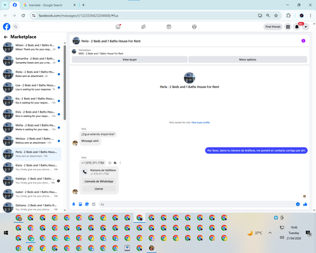This screenshot has width=316, height=253.
Task: Open the Dahiana conversation
Action: click(32, 207)
